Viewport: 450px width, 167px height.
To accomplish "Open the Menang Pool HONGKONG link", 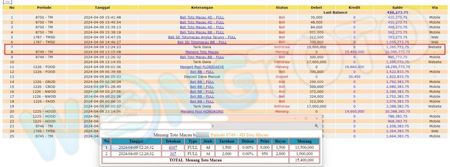I will (202, 111).
